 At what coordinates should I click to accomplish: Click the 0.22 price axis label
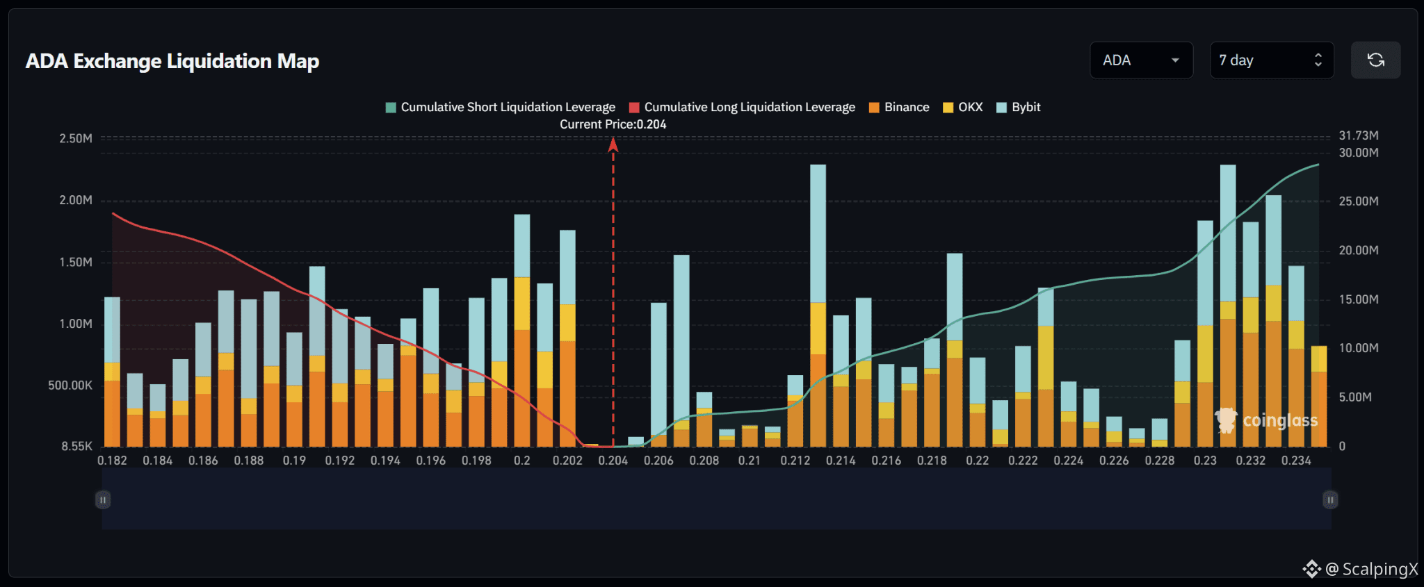(x=978, y=461)
